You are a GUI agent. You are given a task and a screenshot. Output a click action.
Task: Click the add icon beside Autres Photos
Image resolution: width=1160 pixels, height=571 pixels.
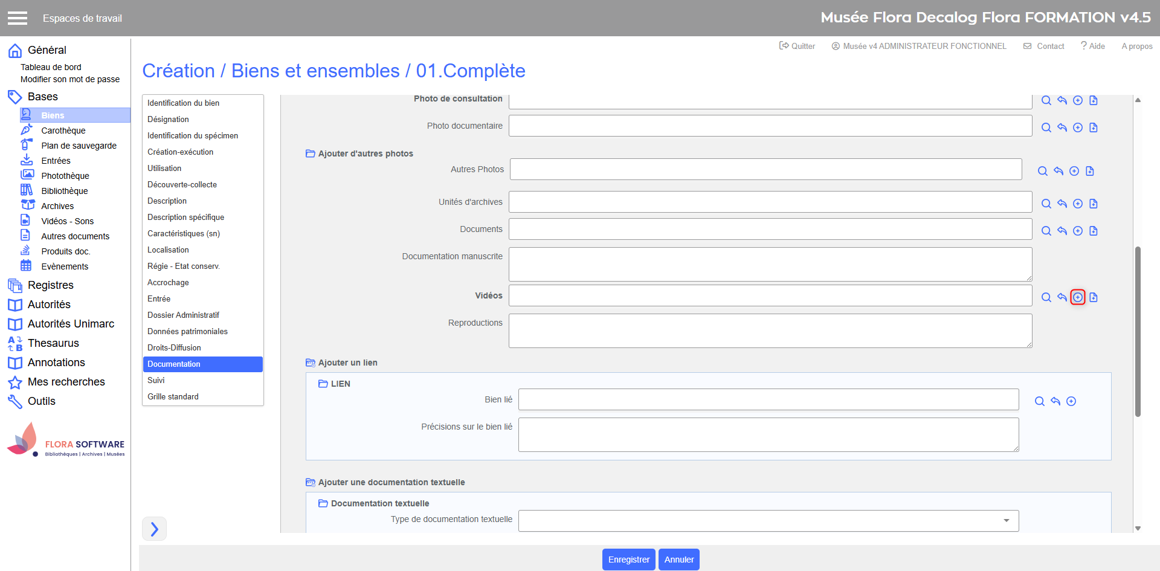[1074, 171]
